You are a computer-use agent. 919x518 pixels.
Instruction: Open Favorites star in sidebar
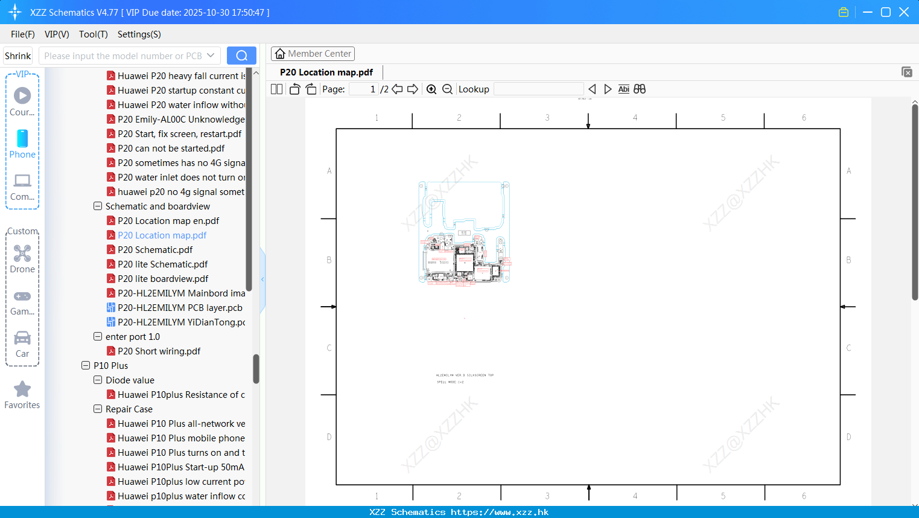[22, 395]
